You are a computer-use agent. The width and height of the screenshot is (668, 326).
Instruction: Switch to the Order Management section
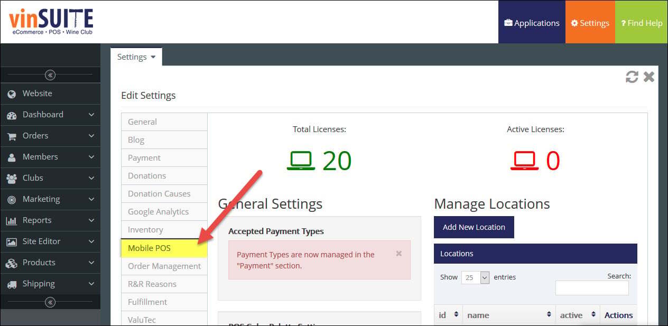click(x=164, y=266)
